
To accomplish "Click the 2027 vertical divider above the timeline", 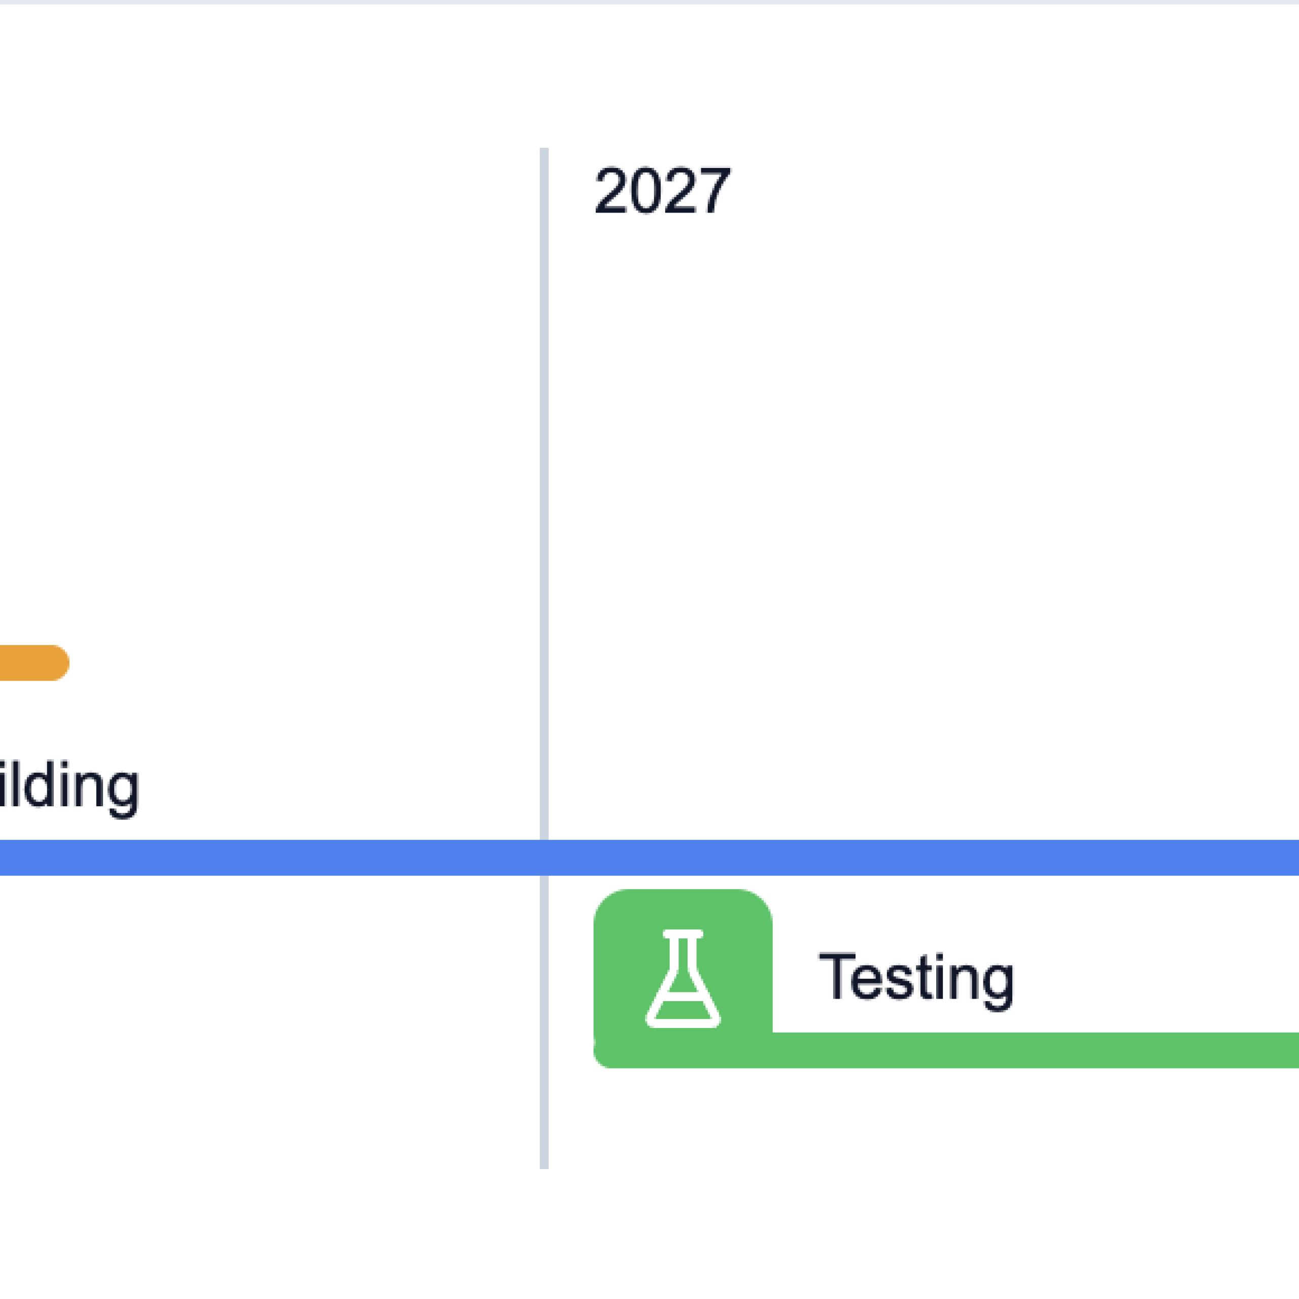I will click(544, 494).
